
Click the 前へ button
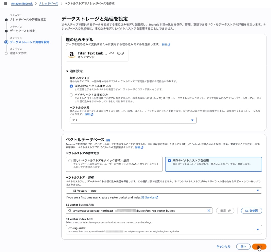(243, 246)
